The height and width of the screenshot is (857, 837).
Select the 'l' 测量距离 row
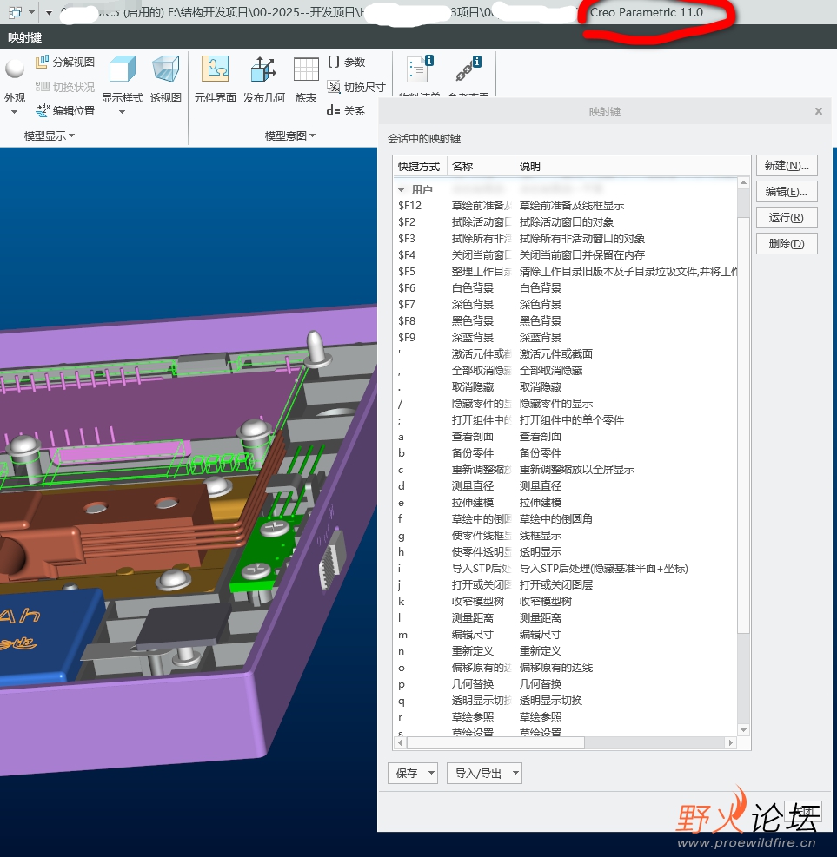click(565, 617)
